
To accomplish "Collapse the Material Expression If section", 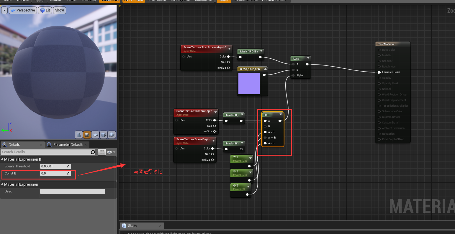I will (x=3, y=159).
